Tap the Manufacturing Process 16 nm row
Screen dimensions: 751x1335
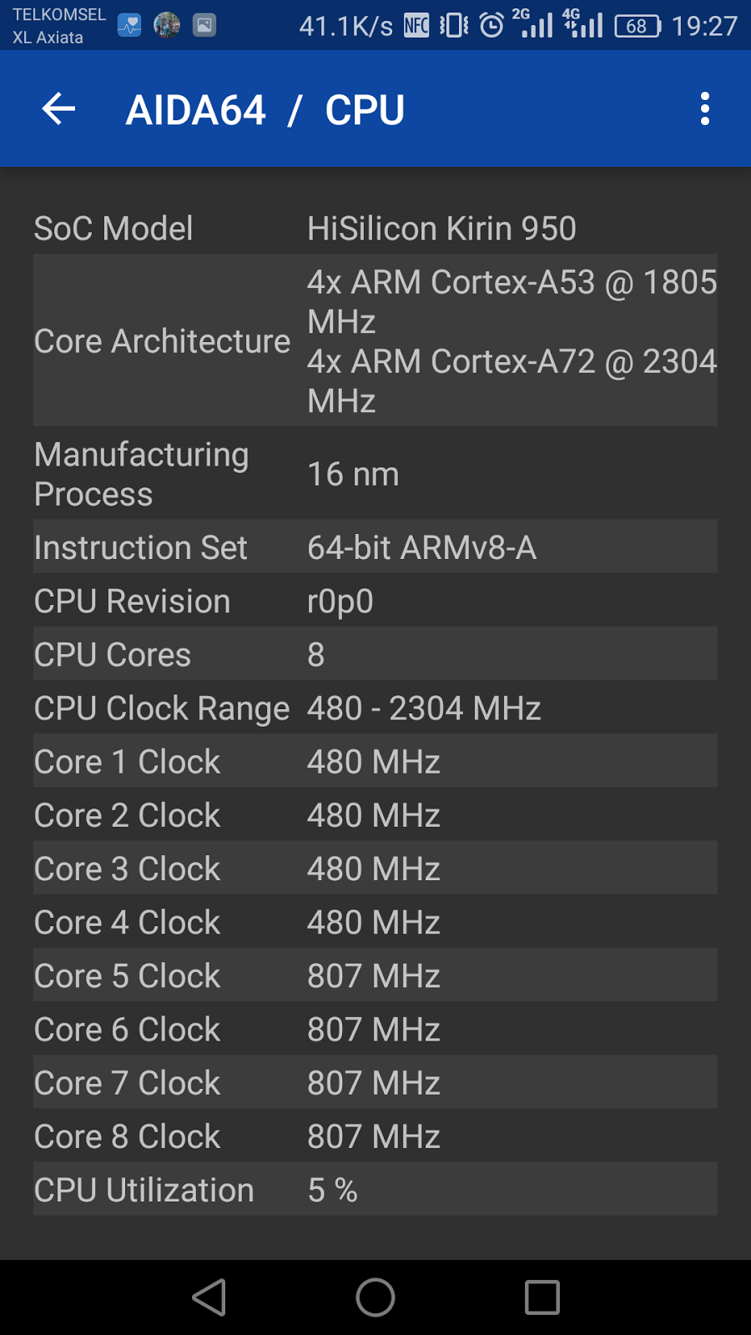[375, 473]
